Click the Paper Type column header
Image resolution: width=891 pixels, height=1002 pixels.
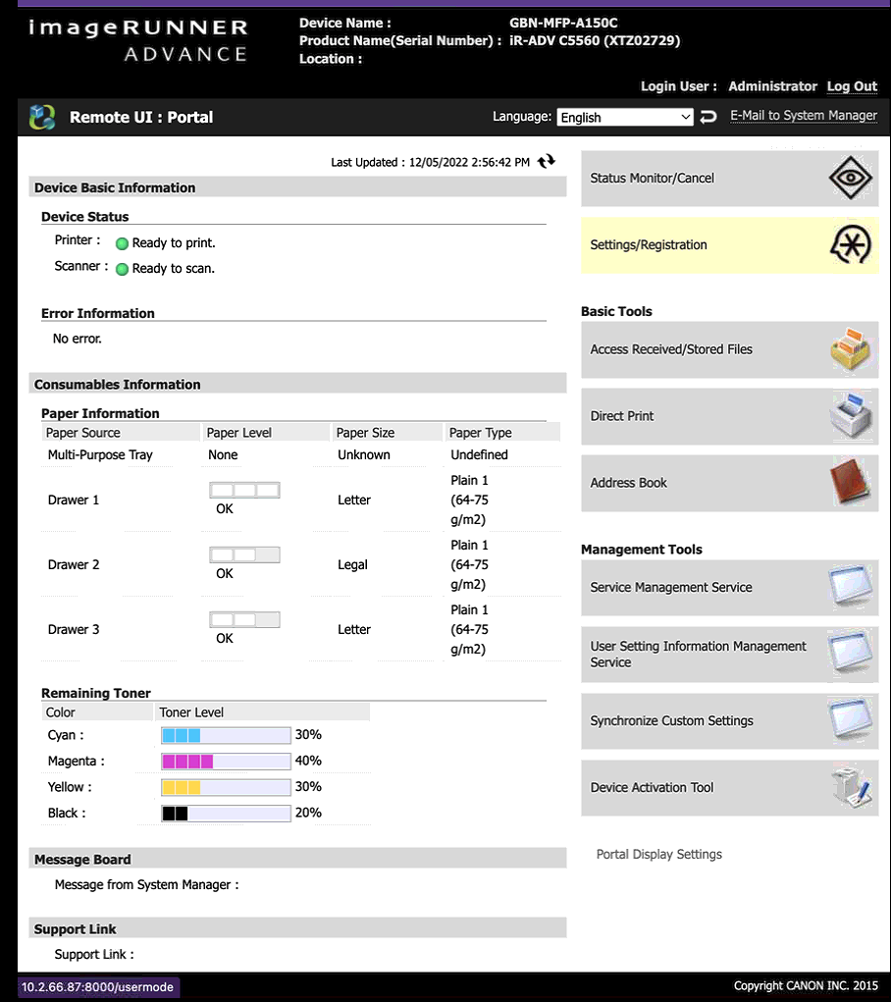pos(501,433)
